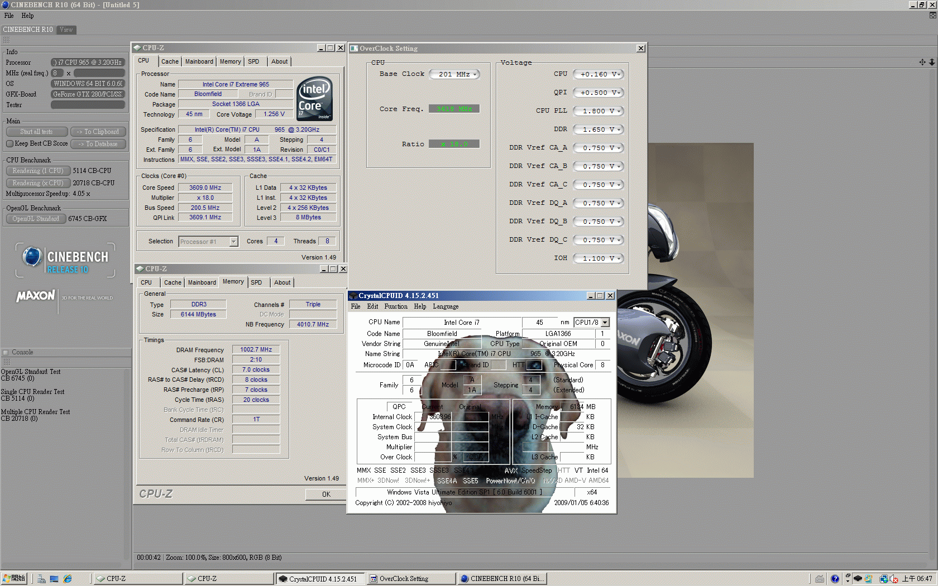Click the Console panel toggle icon

coord(6,352)
